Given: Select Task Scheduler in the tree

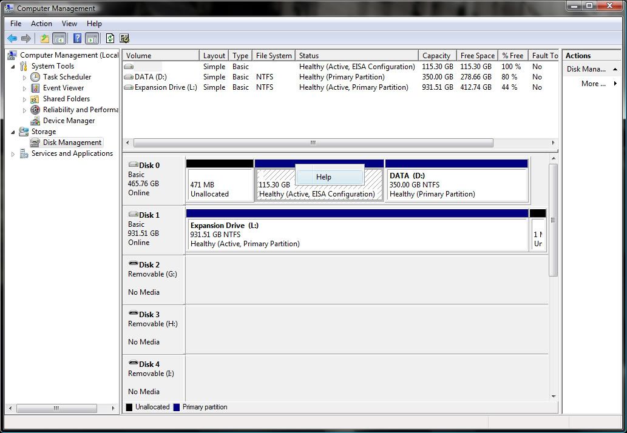Looking at the screenshot, I should tap(67, 76).
